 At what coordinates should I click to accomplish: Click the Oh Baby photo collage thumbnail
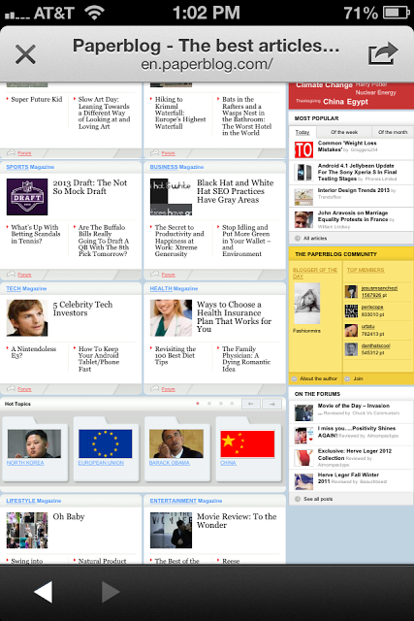[27, 531]
